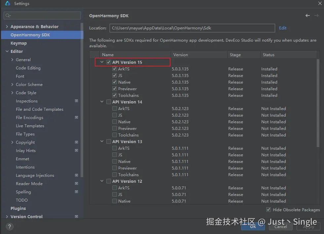Click the project-level icon beside Inspections
This screenshot has width=324, height=234.
pos(76,101)
